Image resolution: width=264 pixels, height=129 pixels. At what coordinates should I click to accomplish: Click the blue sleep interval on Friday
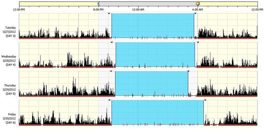pyautogui.click(x=158, y=112)
